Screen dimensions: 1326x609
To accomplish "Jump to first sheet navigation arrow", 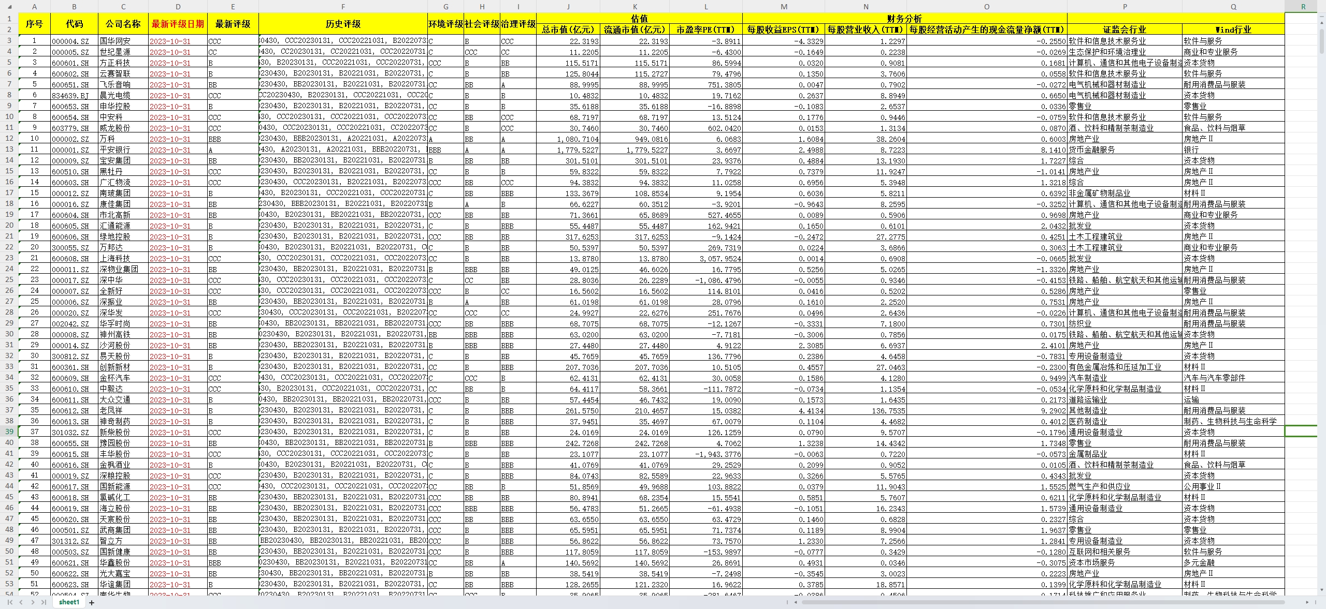I will (10, 602).
